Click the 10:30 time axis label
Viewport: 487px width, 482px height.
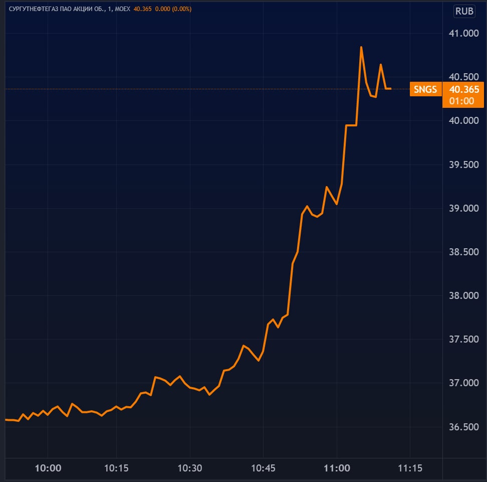pos(190,468)
